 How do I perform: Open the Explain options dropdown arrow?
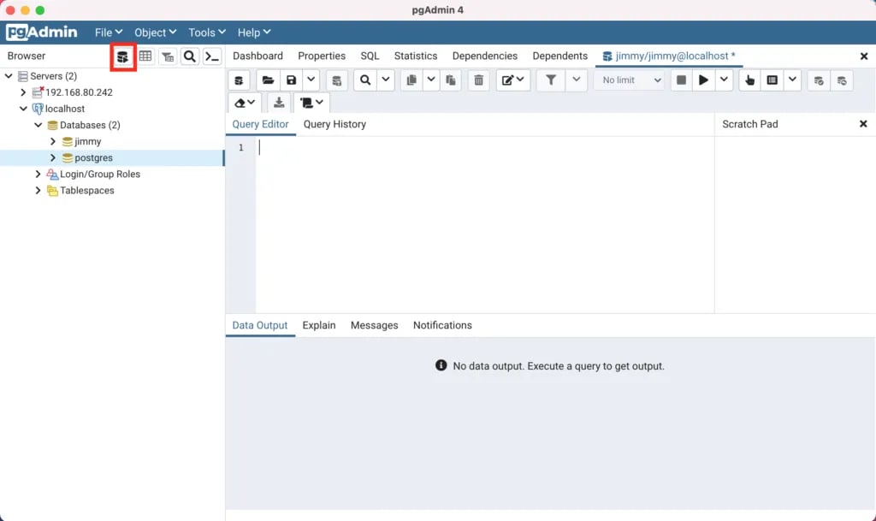[792, 80]
